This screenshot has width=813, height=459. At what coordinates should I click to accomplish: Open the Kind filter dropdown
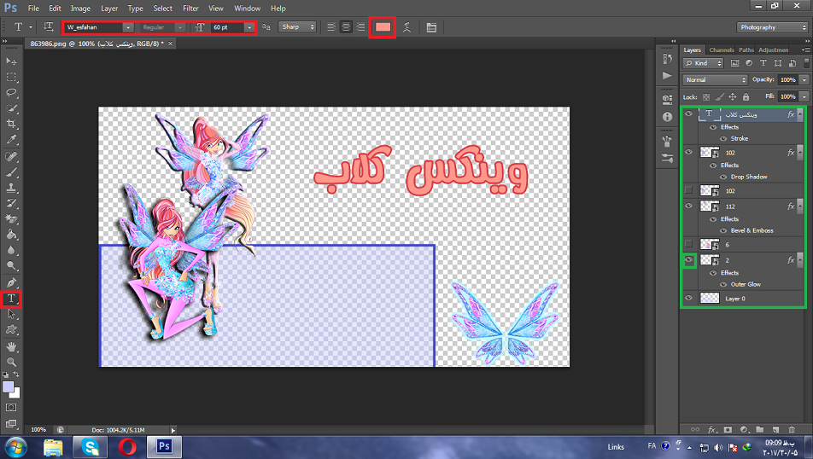[x=703, y=63]
